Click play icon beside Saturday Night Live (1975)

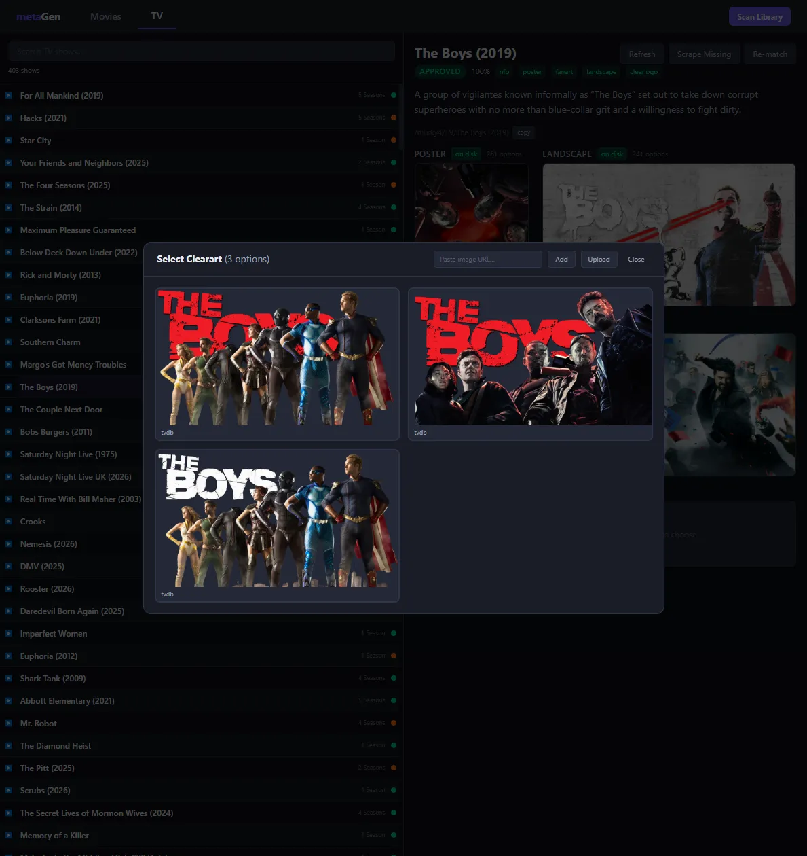pos(9,454)
